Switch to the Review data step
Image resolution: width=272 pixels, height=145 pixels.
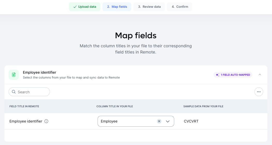tap(149, 7)
